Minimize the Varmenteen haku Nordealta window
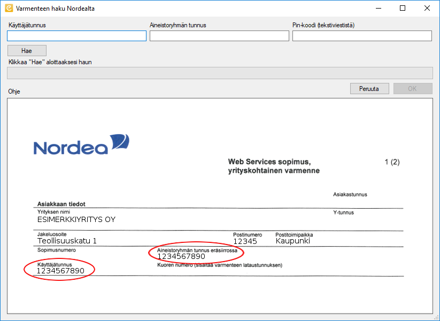The image size is (440, 321). tap(379, 8)
